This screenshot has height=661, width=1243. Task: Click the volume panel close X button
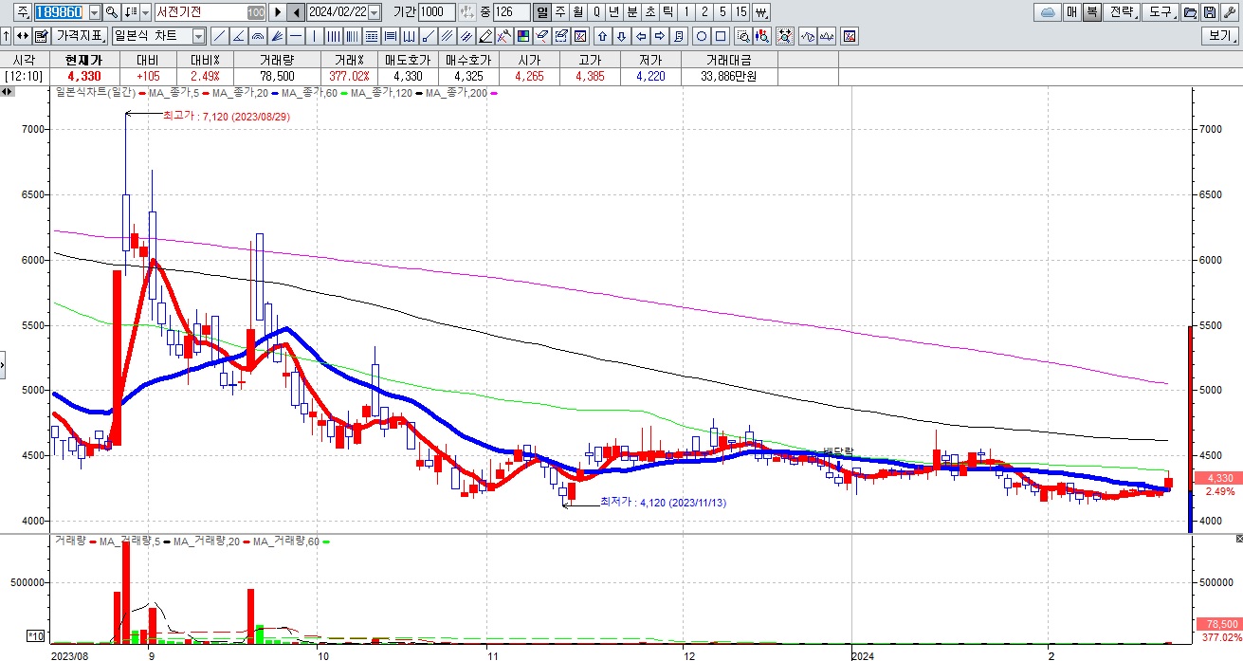[1238, 539]
